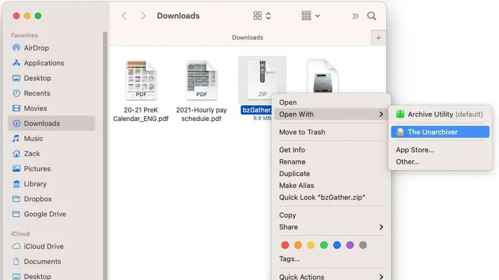Select the 20-21 PreK Calendar PDF thumbnail
Image resolution: width=499 pixels, height=280 pixels.
(141, 80)
